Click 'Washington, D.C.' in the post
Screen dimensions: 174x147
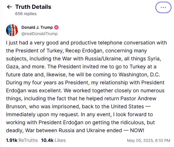coord(139,75)
